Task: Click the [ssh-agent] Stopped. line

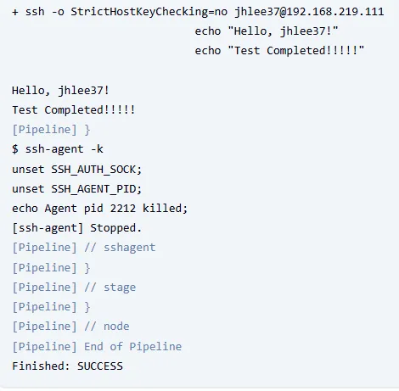Action: pyautogui.click(x=76, y=228)
